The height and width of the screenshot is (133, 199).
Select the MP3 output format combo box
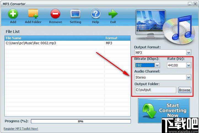[x=163, y=53]
